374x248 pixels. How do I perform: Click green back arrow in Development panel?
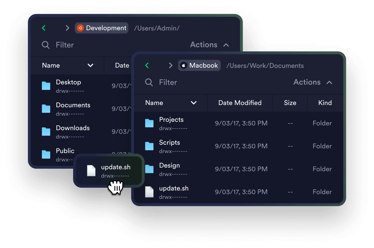pos(44,28)
